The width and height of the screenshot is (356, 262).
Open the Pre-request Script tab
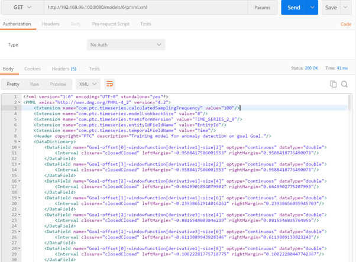(111, 24)
